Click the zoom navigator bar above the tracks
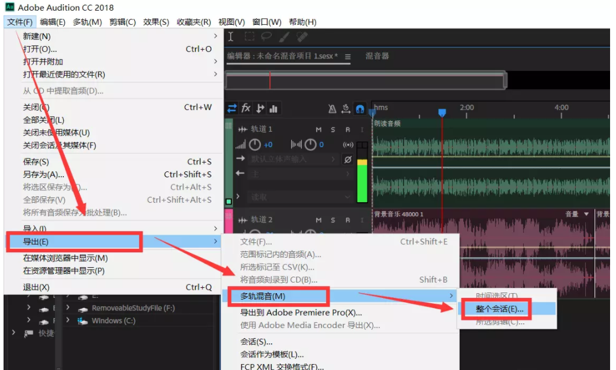616x370 pixels. 366,80
